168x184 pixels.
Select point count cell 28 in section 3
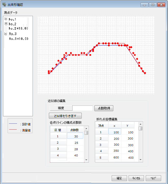click(75, 149)
